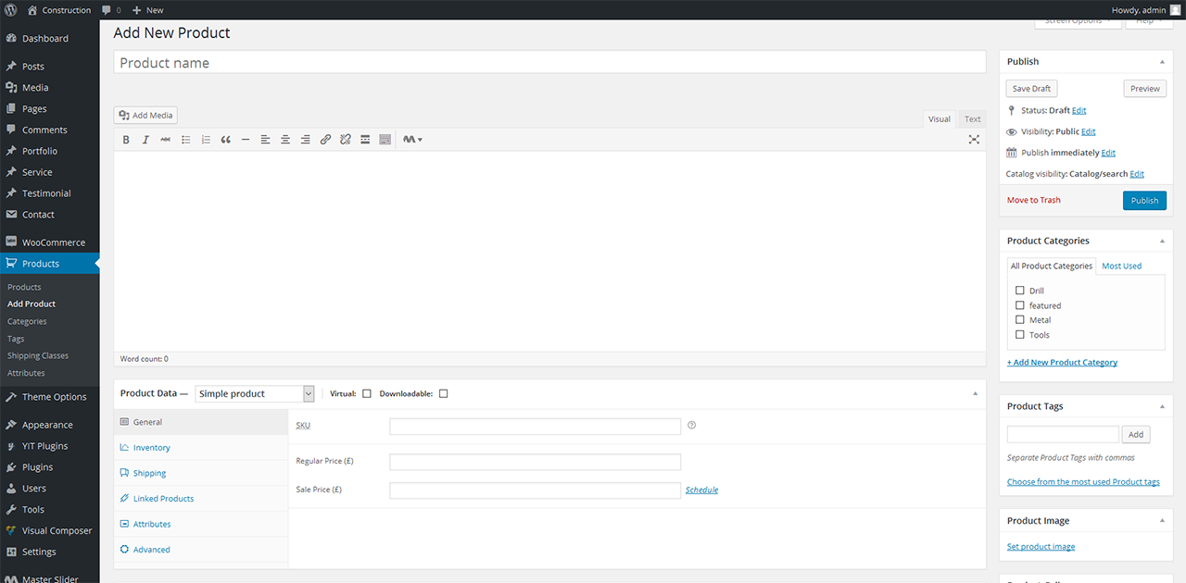Click the WordPress logo in admin bar
The width and height of the screenshot is (1186, 583).
10,10
